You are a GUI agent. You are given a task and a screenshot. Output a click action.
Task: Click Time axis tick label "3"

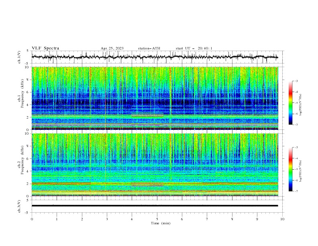pyautogui.click(x=107, y=219)
